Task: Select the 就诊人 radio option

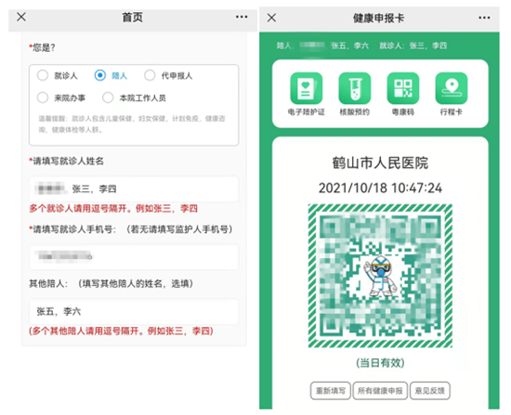Action: coord(43,75)
